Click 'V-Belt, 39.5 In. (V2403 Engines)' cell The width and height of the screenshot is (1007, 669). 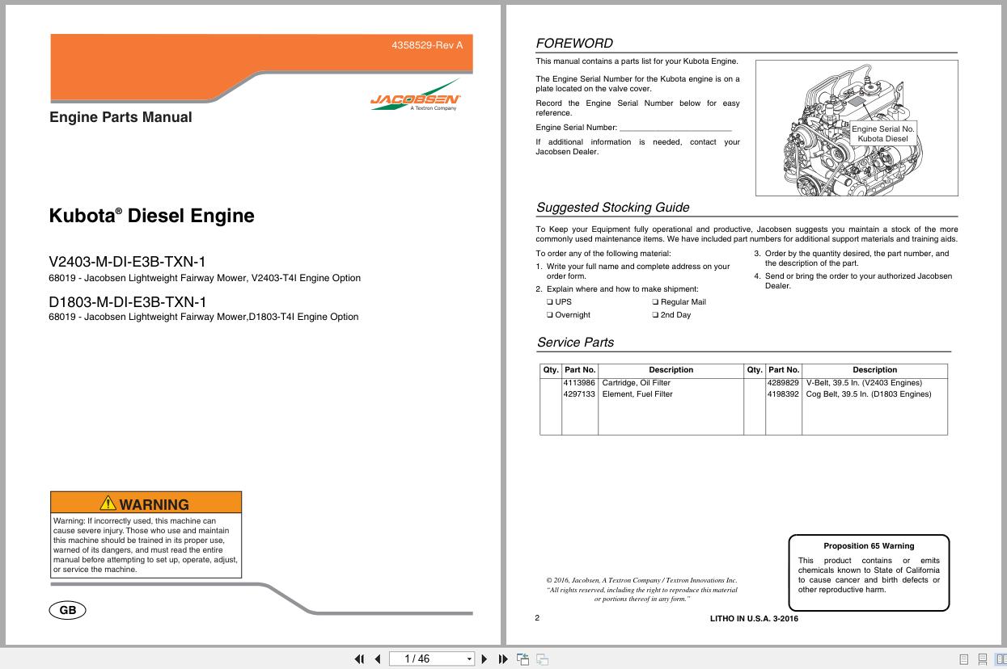[864, 383]
